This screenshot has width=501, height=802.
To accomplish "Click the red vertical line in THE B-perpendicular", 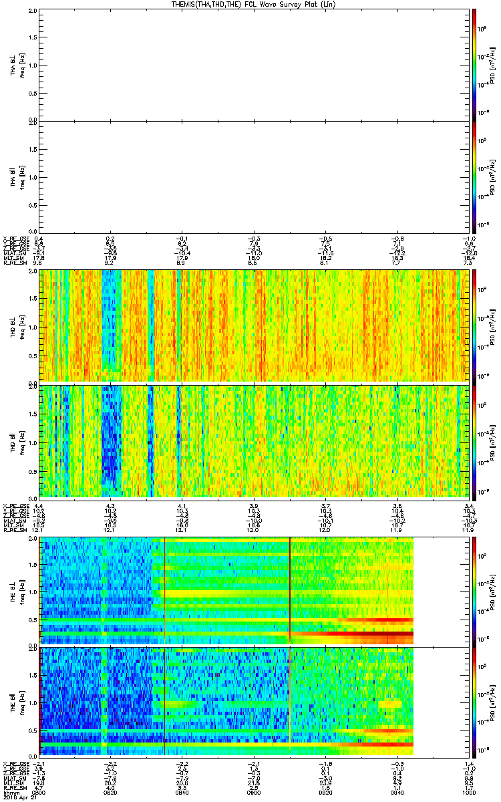I will coord(164,590).
